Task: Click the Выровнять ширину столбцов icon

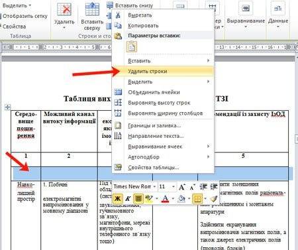Action: 118,113
